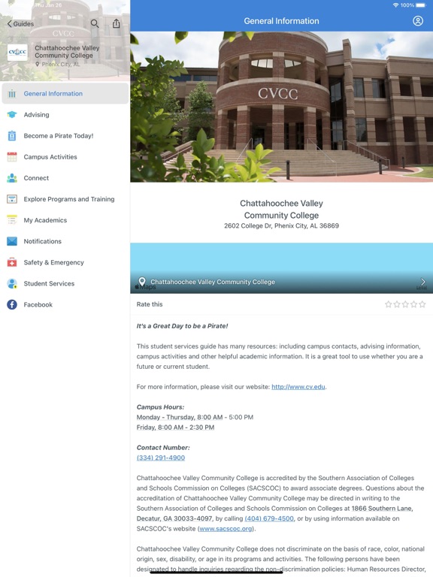Rate this guide five stars
433x577 pixels.
tap(422, 304)
